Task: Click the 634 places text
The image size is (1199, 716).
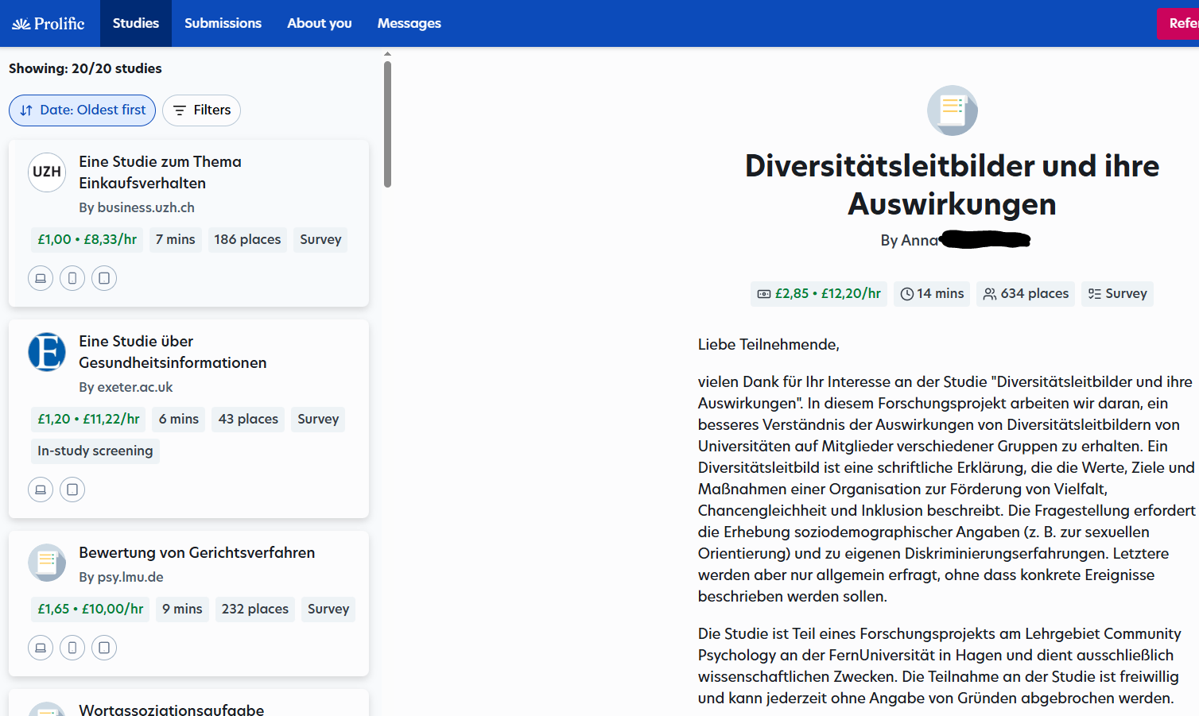Action: coord(1034,294)
